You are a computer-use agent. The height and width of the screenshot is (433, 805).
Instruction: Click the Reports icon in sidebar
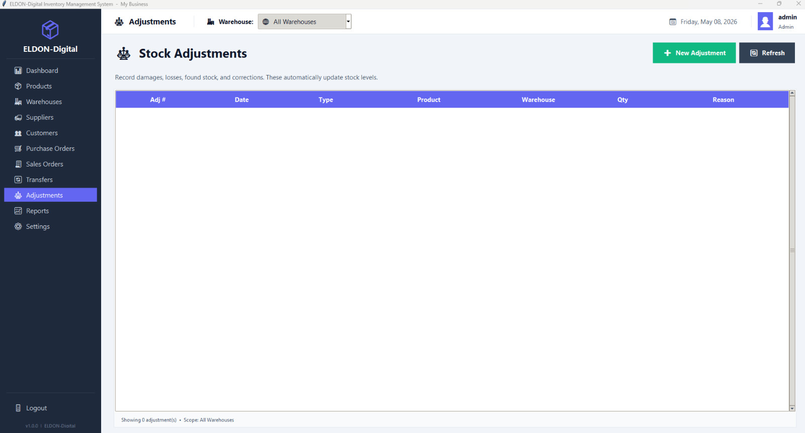[18, 211]
